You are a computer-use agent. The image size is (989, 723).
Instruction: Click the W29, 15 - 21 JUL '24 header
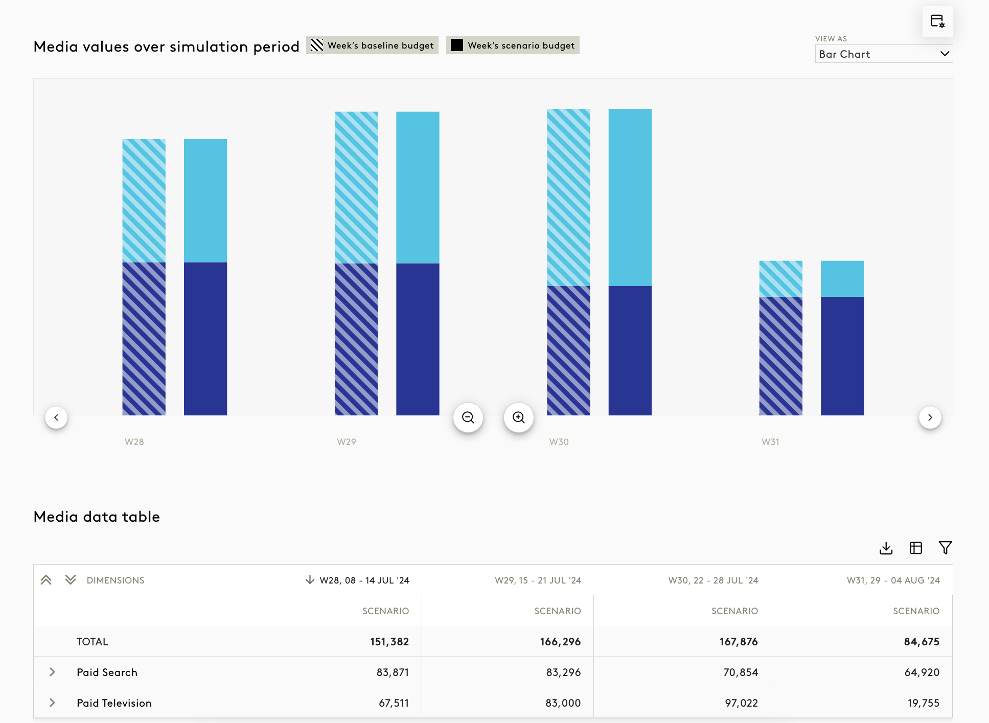(x=537, y=580)
